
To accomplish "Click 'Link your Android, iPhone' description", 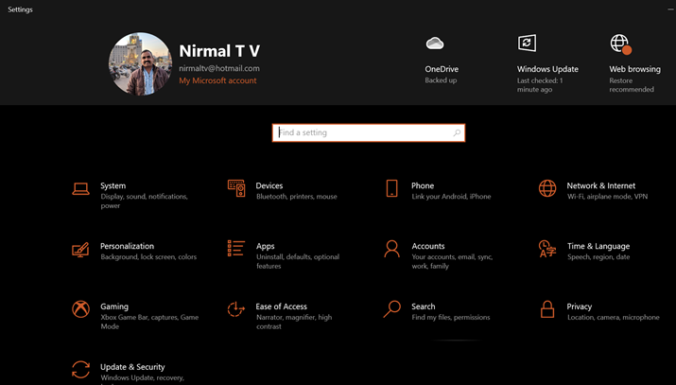I will coord(451,197).
